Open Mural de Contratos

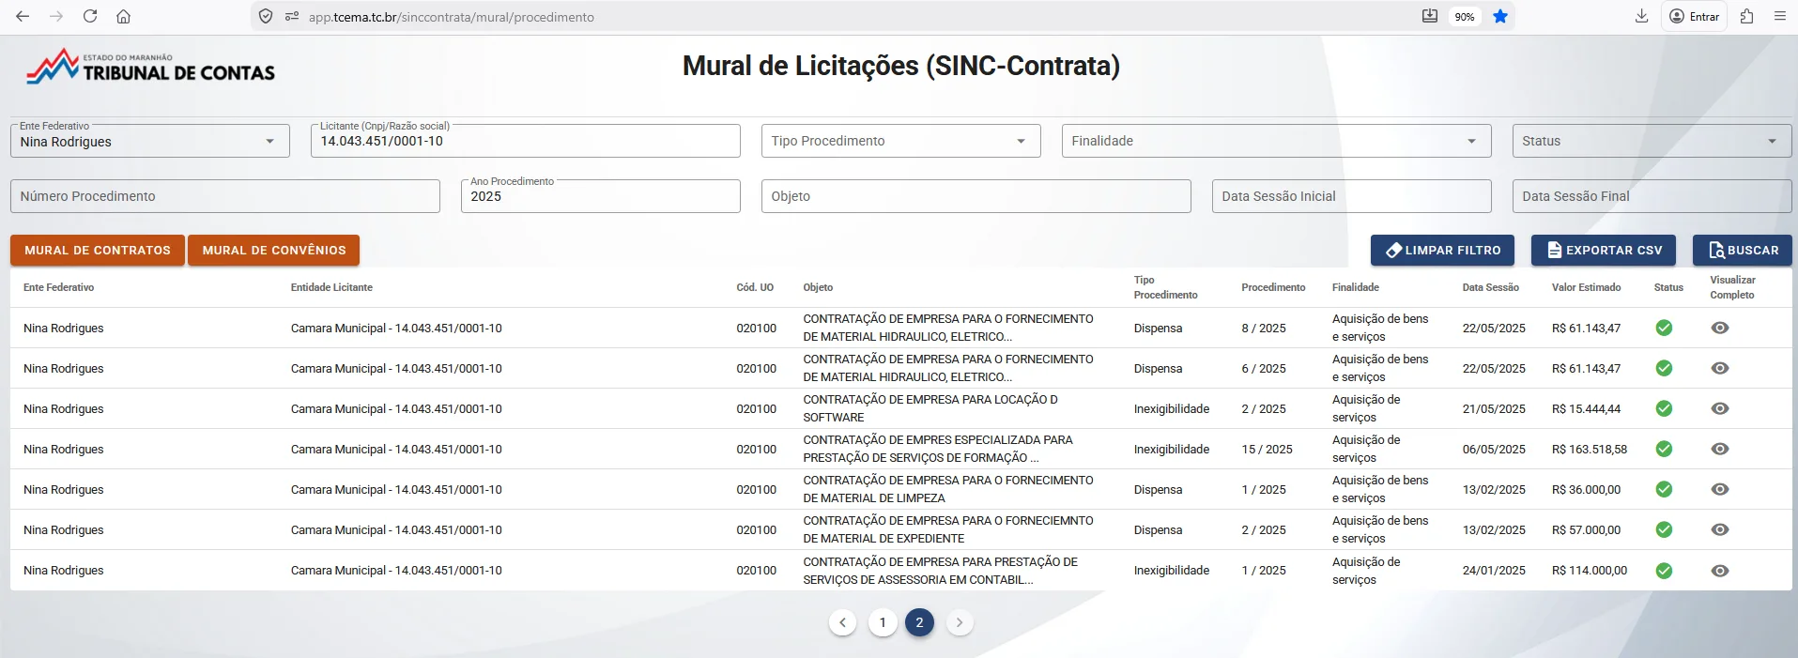[98, 251]
